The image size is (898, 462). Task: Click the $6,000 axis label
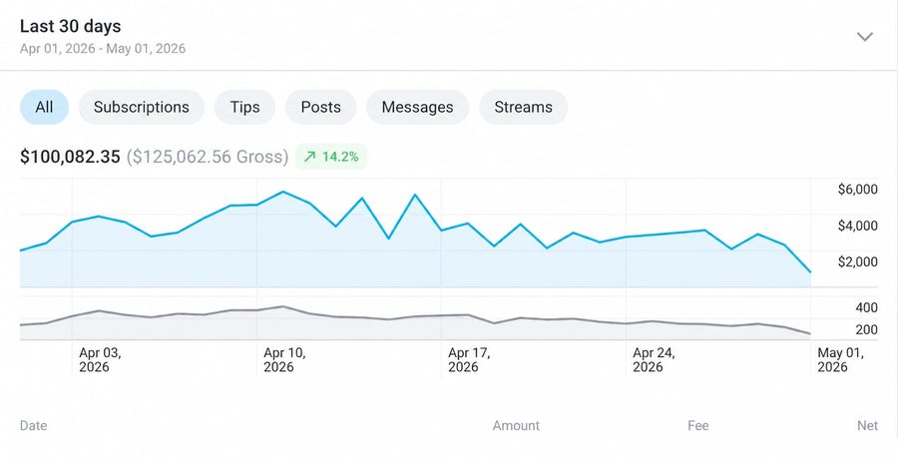click(857, 190)
